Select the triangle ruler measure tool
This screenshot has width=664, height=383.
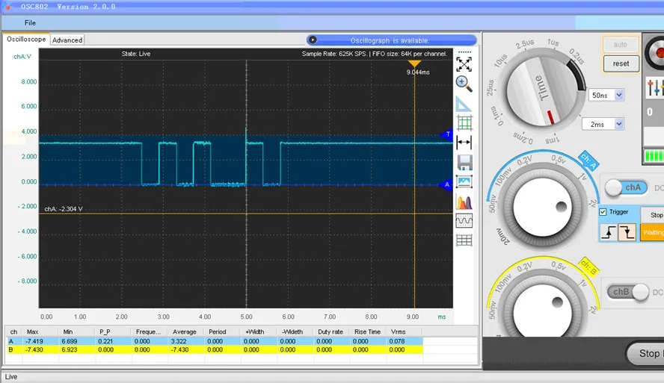464,104
